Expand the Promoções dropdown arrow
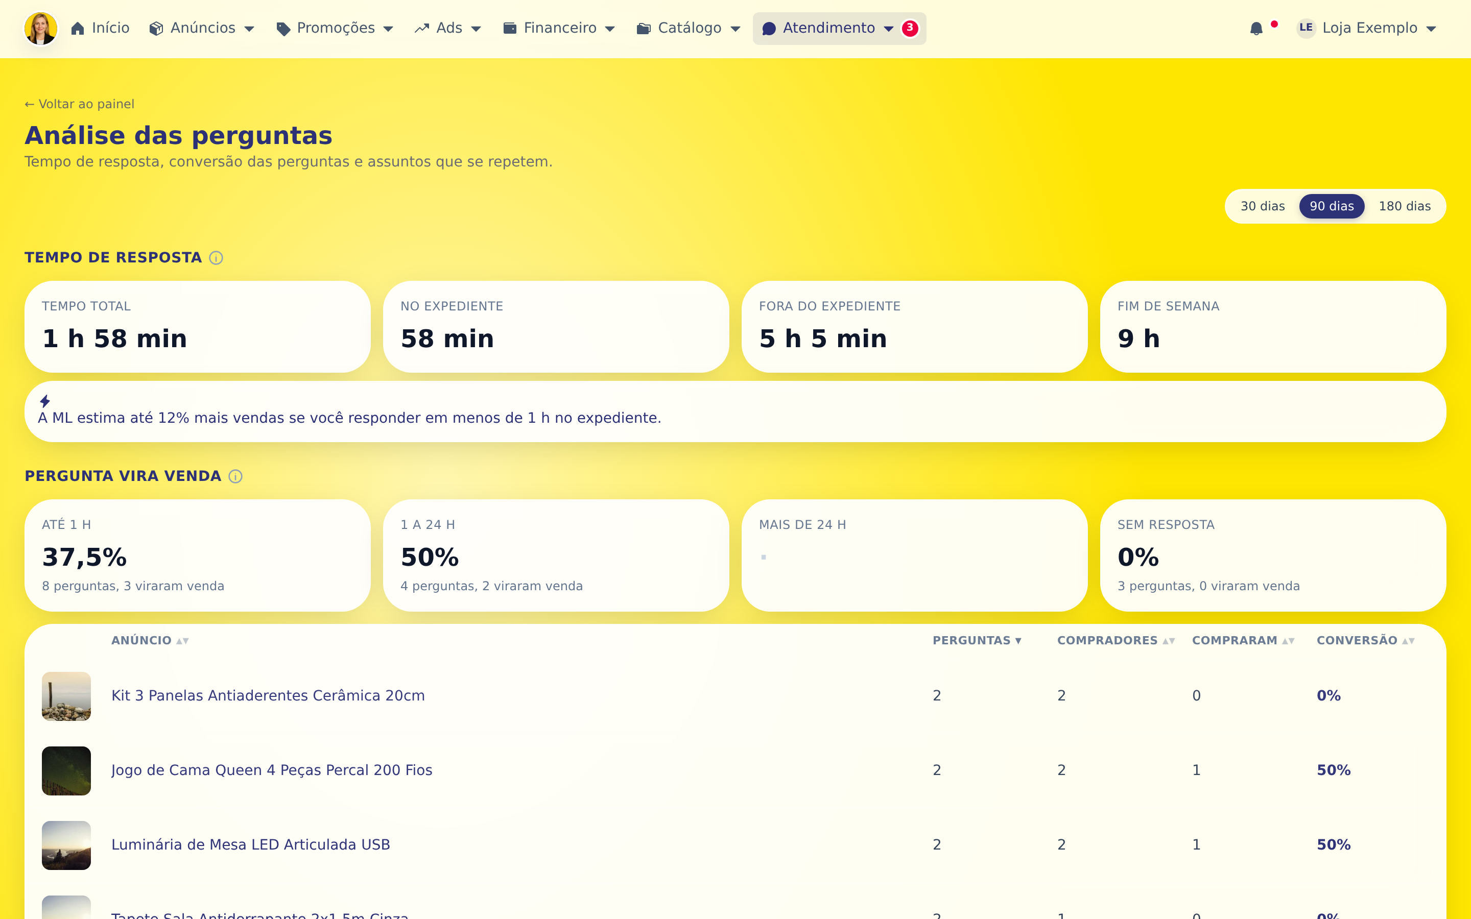The image size is (1471, 919). point(388,29)
